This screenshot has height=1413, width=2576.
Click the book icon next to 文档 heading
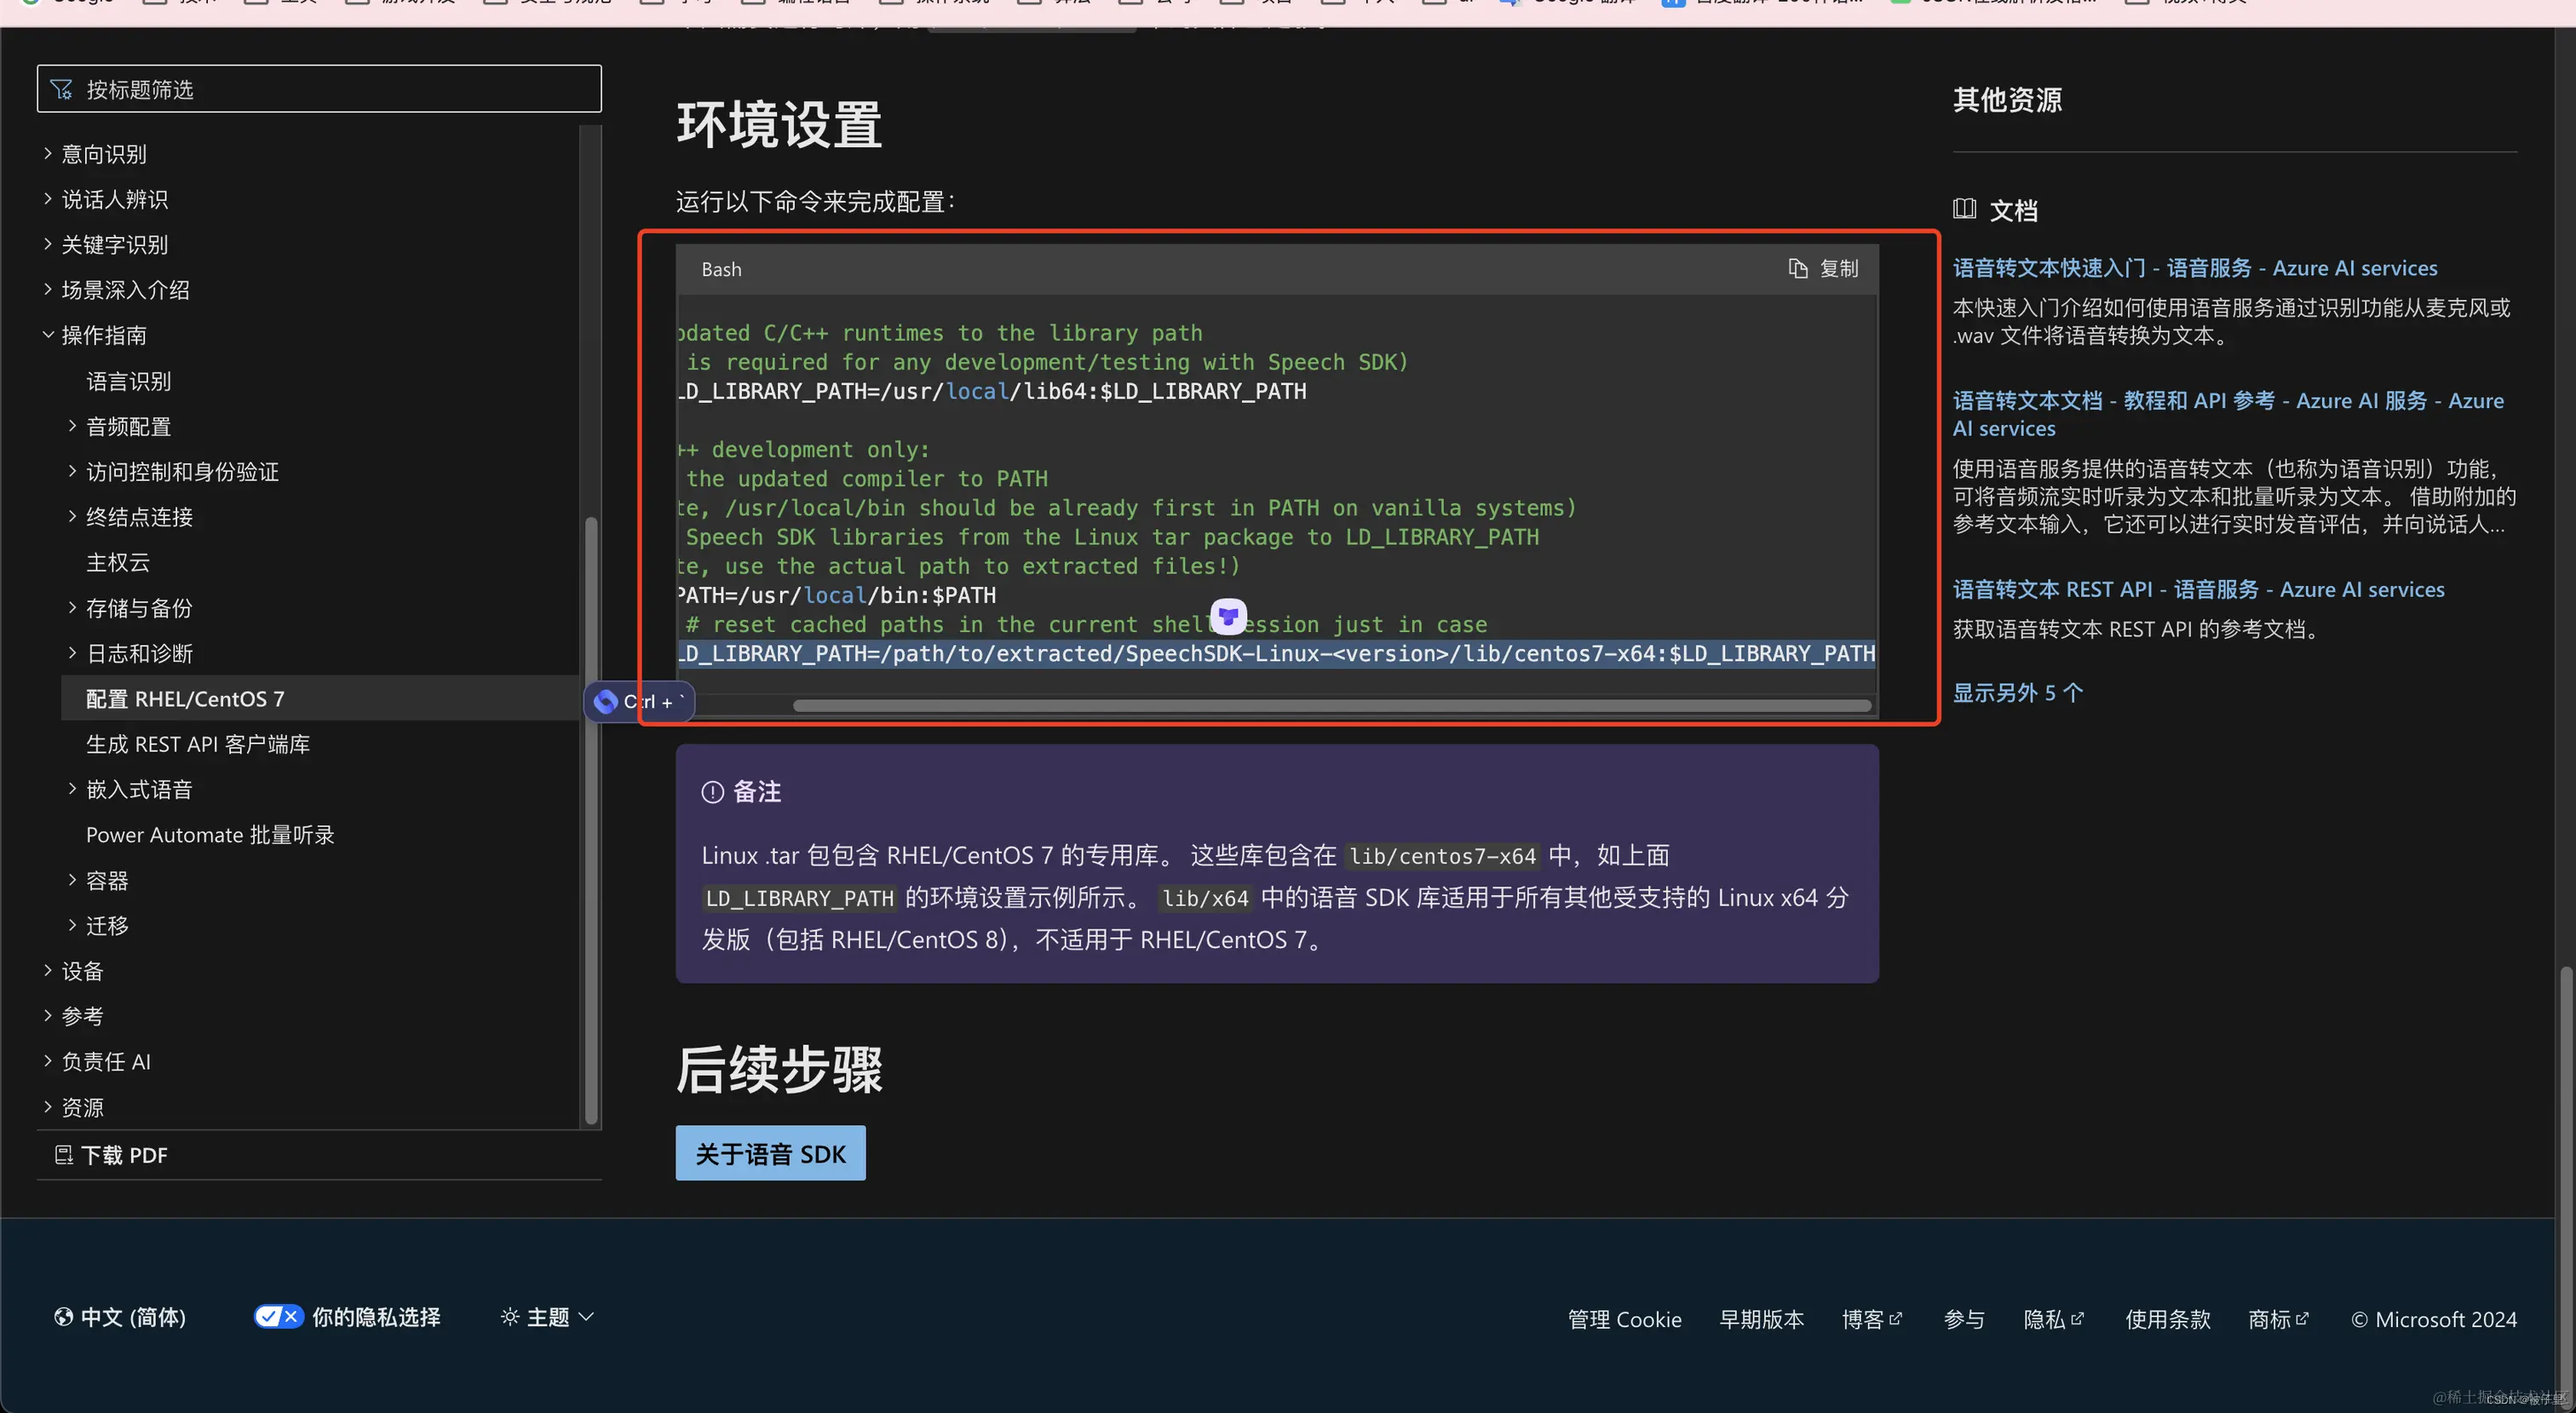(x=1964, y=209)
